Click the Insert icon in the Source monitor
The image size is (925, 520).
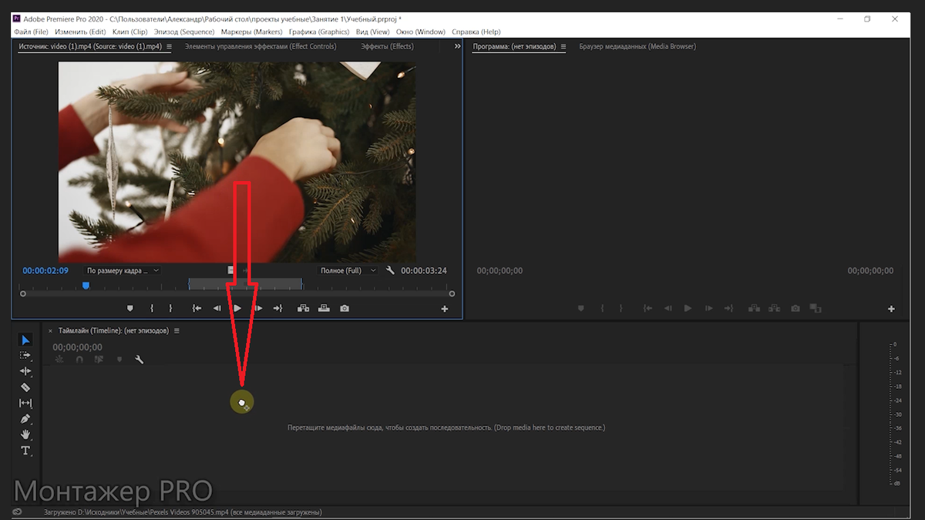[x=304, y=307]
